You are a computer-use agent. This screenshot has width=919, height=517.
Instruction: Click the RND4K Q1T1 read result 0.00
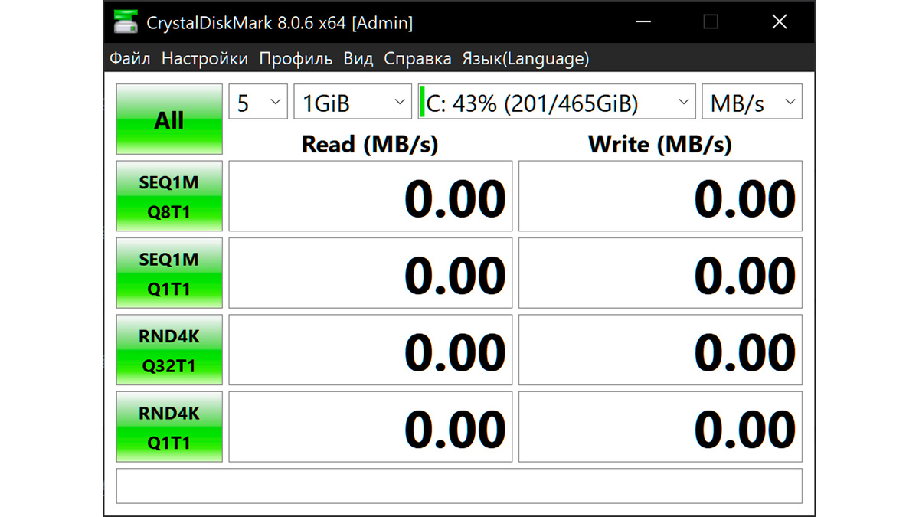[371, 427]
